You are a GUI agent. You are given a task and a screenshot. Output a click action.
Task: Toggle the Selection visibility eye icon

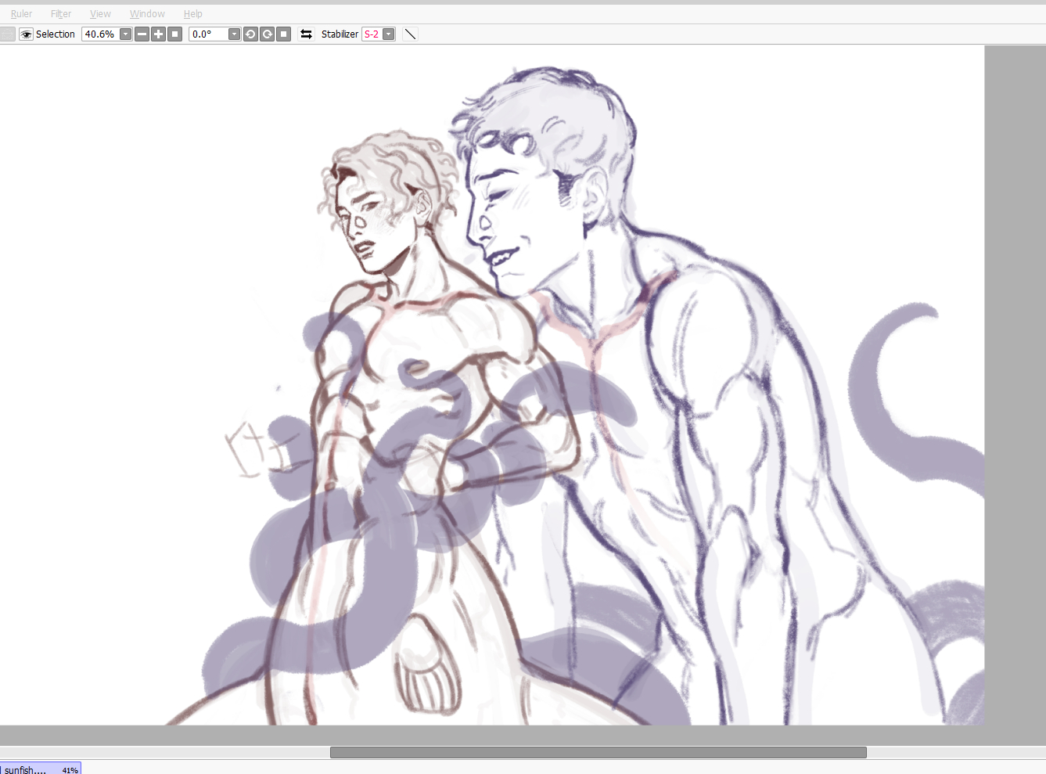pyautogui.click(x=26, y=34)
